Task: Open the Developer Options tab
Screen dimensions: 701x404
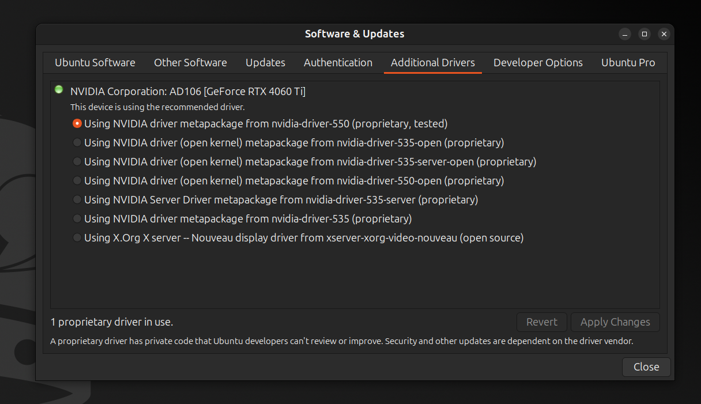Action: [x=538, y=63]
